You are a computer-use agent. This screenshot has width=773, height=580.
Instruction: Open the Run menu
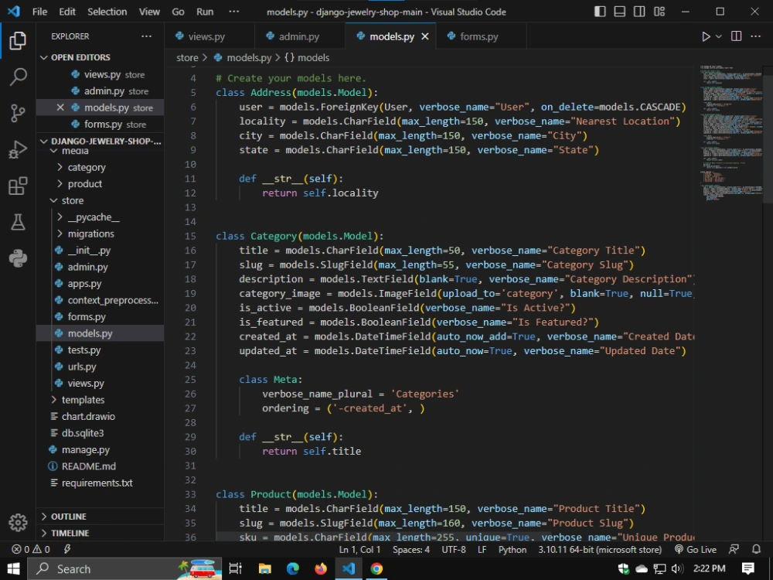tap(205, 12)
